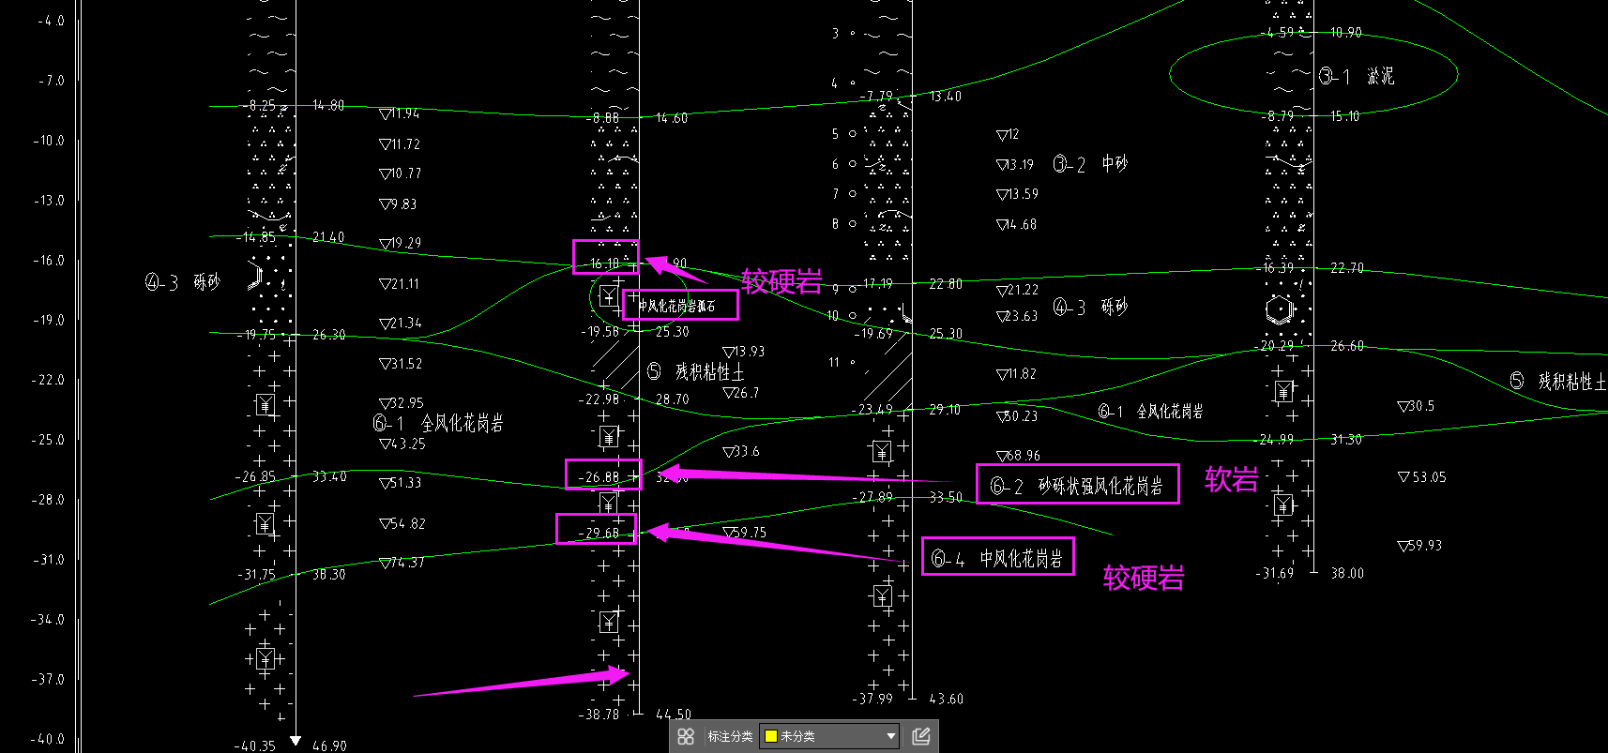Select the value ▽32.95
The width and height of the screenshot is (1608, 753).
402,402
